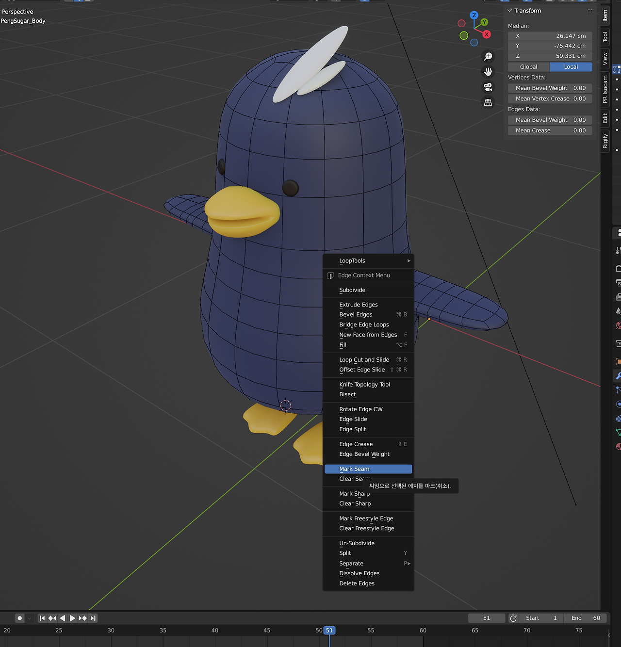This screenshot has width=621, height=647.
Task: Switch perspective/orthographic with the grid icon
Action: pyautogui.click(x=488, y=102)
